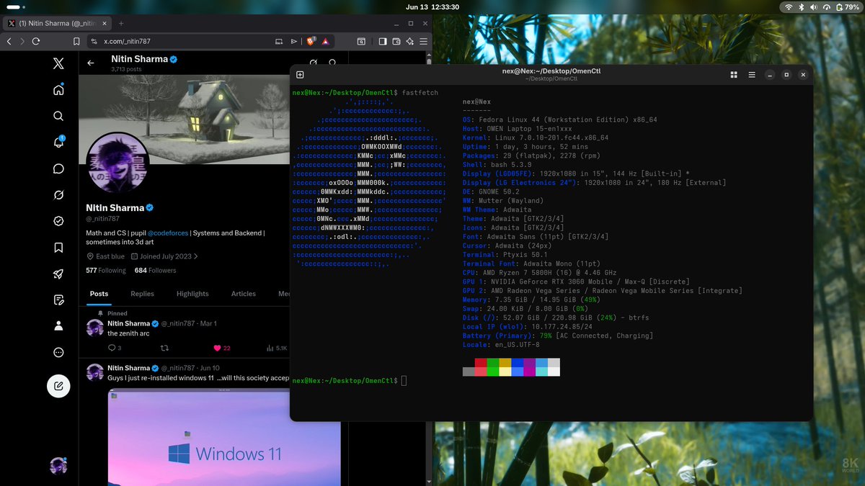Click the site settings icon in the address bar
The width and height of the screenshot is (865, 486).
pos(93,42)
